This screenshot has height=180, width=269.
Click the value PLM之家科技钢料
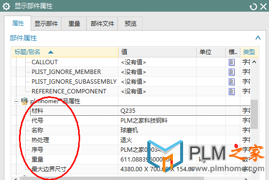point(144,121)
